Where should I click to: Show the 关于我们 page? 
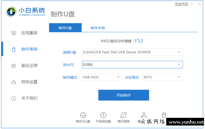coord(29,98)
